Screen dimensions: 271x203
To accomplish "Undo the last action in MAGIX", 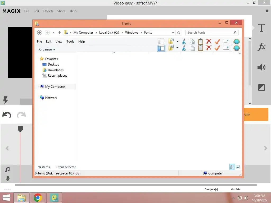I will pos(7,115).
